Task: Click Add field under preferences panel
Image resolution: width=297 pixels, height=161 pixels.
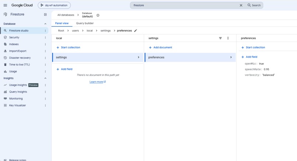Action: pyautogui.click(x=249, y=57)
